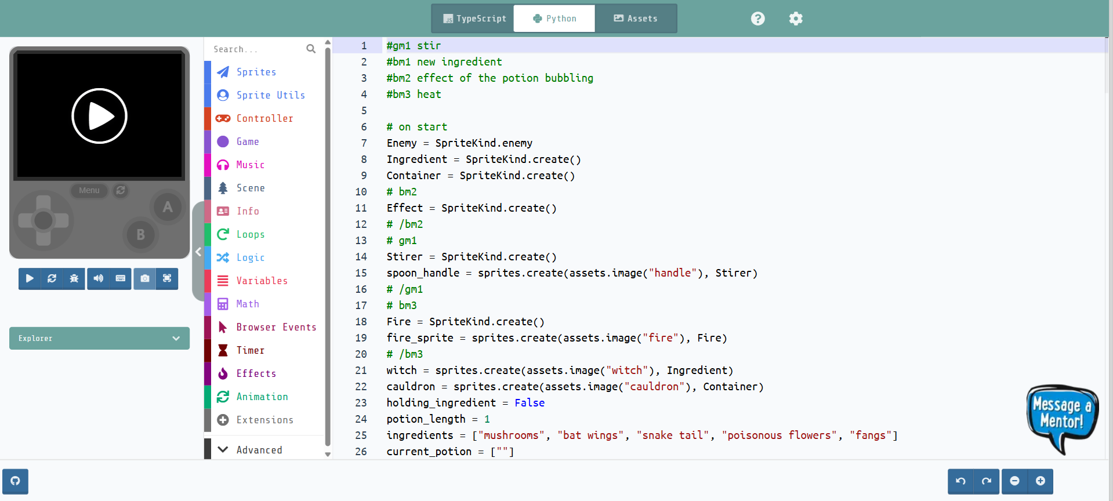Open the Assets tab

636,19
